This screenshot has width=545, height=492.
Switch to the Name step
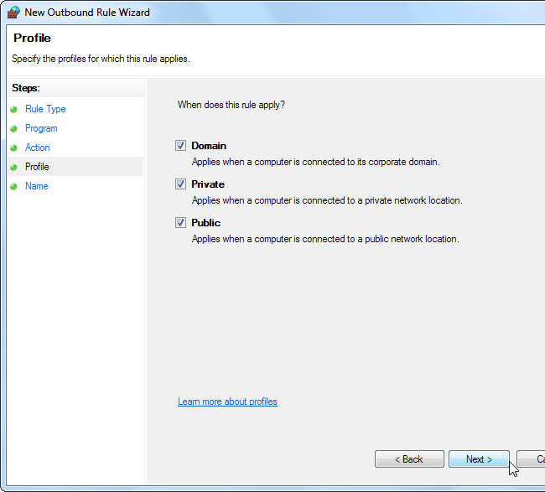(x=37, y=186)
